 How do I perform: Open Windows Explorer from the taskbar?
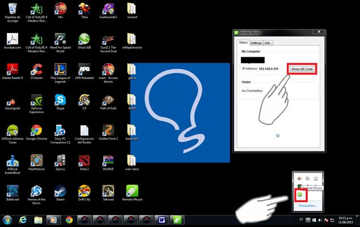[38, 220]
